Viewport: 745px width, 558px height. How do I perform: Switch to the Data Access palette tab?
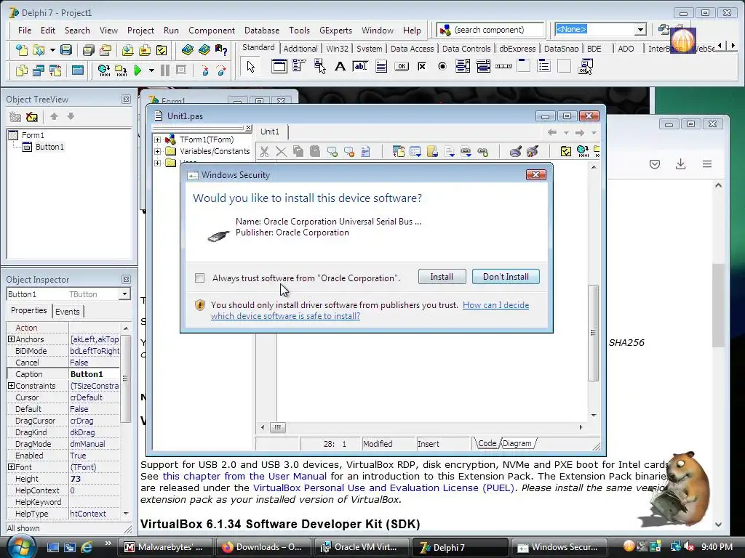pos(412,49)
